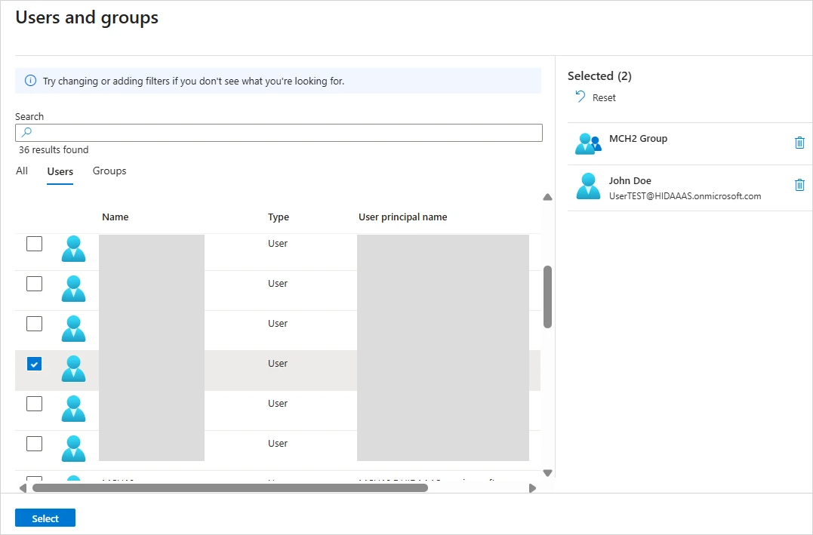Remove John Doe using the trash icon
This screenshot has height=535, width=813.
click(x=799, y=185)
